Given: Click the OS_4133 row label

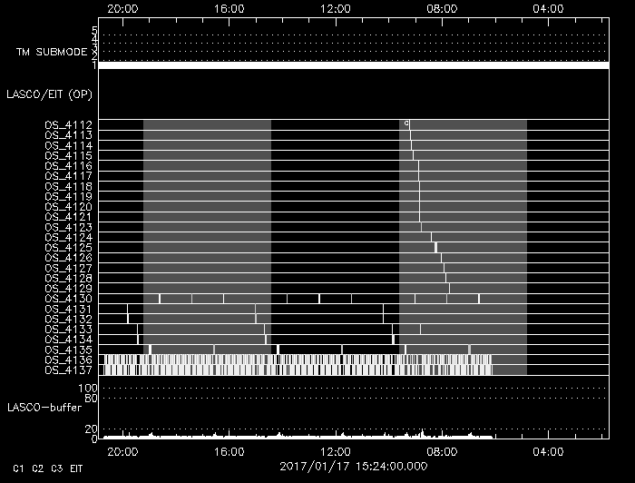Looking at the screenshot, I should click(68, 330).
